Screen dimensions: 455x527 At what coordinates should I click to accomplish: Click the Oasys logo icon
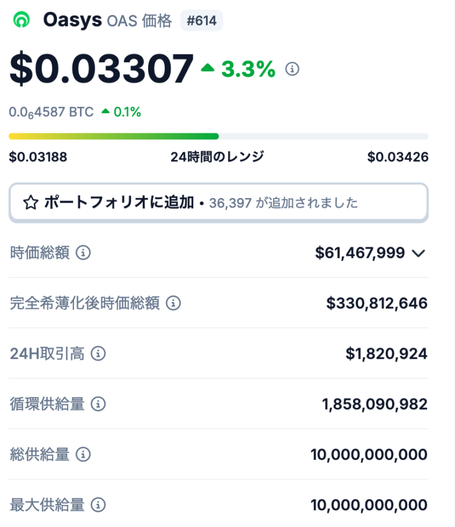coord(21,20)
